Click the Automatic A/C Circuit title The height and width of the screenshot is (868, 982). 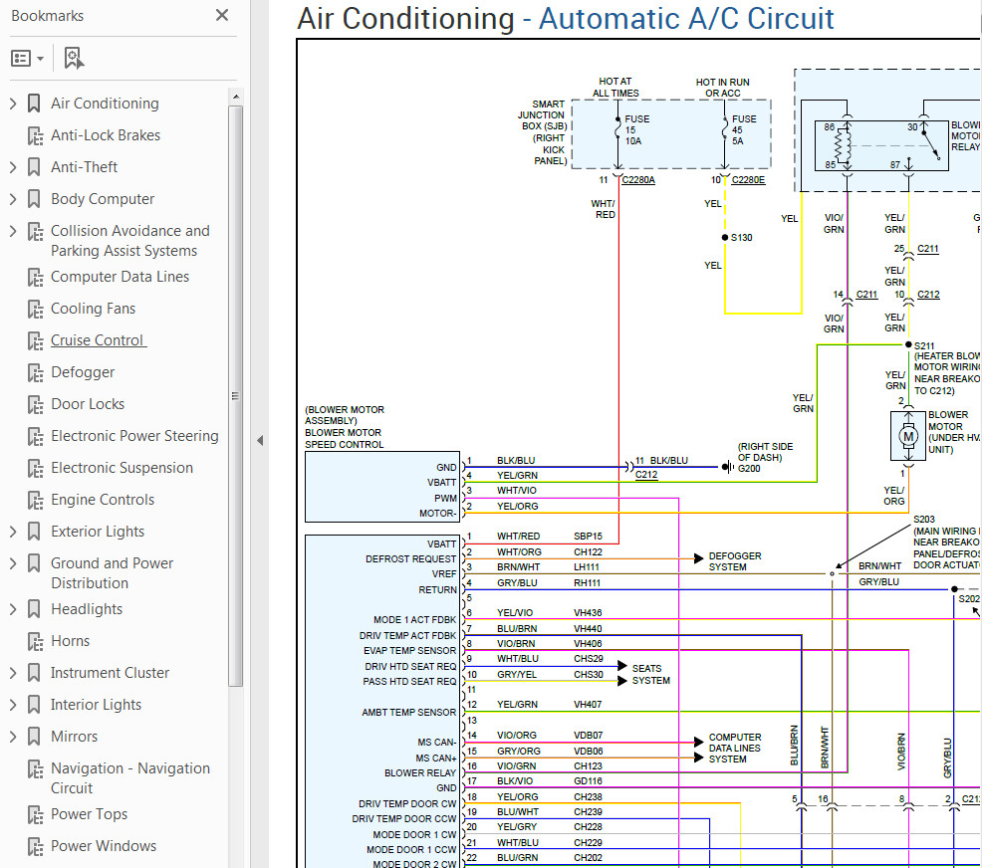[x=686, y=19]
